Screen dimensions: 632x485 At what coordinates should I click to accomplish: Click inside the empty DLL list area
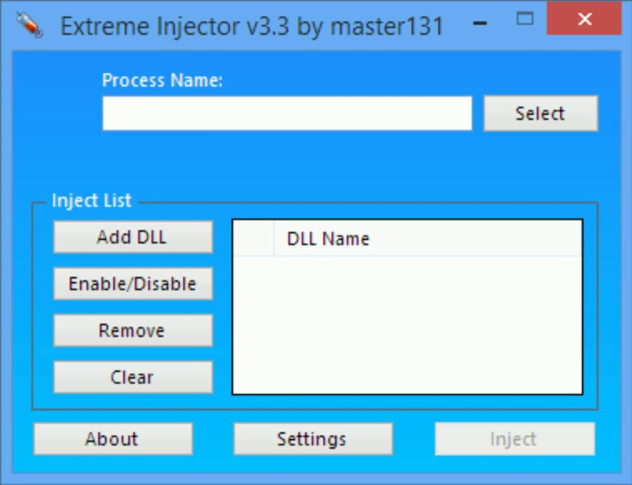point(407,325)
